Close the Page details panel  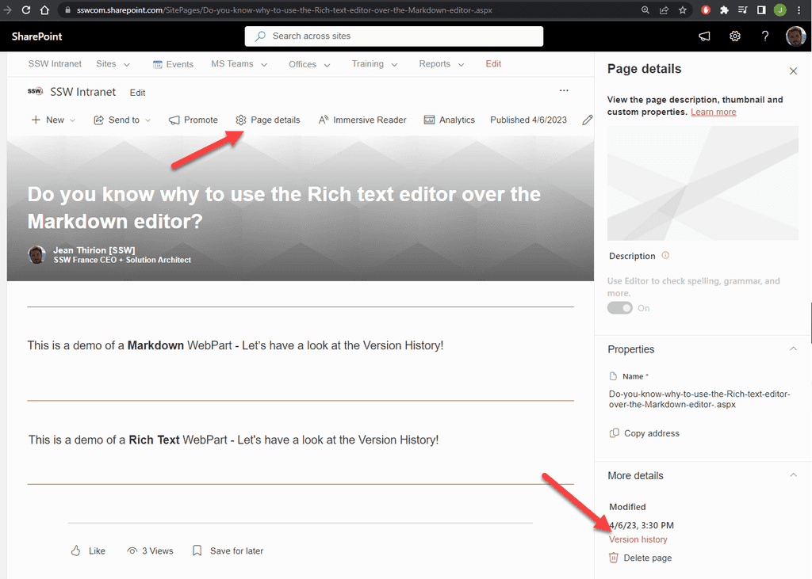tap(793, 70)
